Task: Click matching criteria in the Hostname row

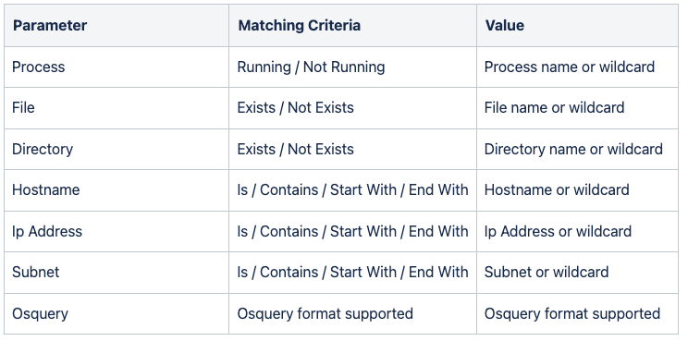Action: (x=352, y=190)
